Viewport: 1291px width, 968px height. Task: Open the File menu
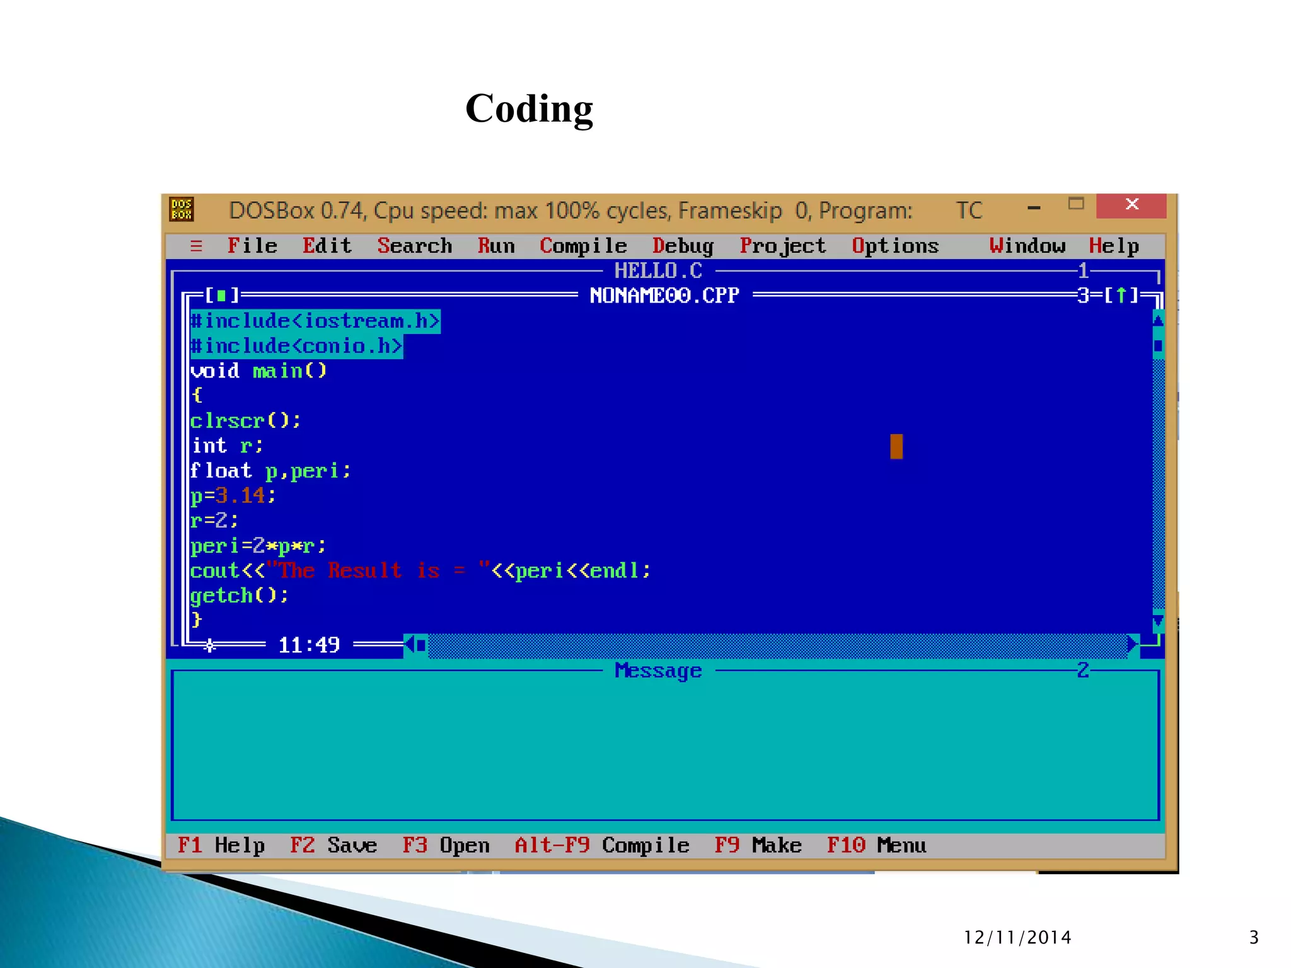[x=252, y=246]
